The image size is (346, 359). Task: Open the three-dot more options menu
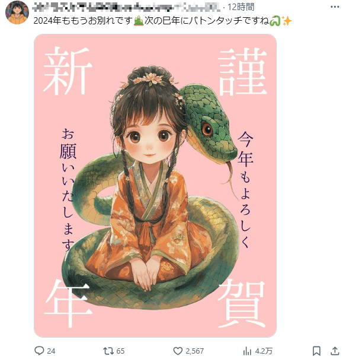[x=335, y=7]
